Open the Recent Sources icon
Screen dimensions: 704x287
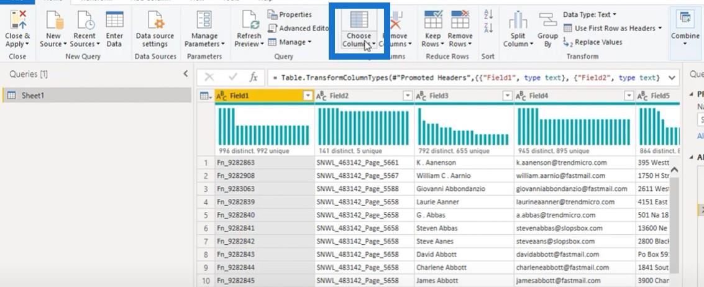[85, 19]
